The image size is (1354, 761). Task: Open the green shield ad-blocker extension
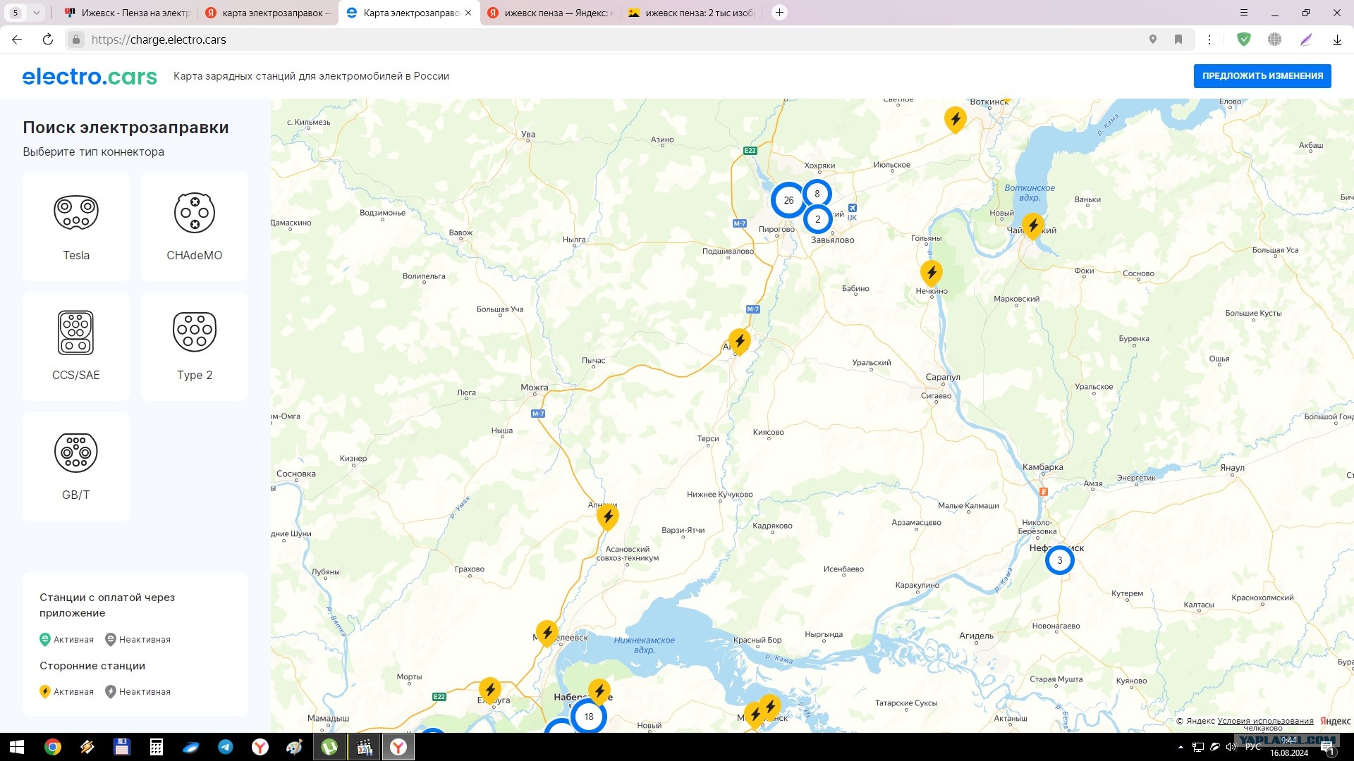point(1244,39)
